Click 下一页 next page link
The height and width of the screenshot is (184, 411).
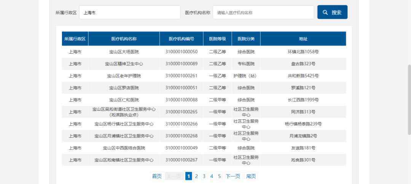click(233, 176)
